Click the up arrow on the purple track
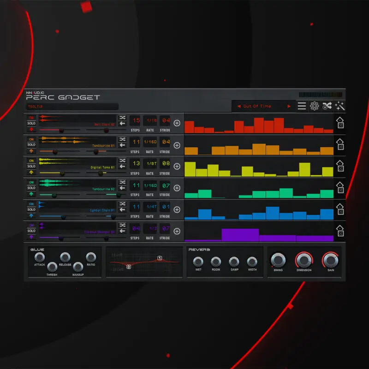369x369 pixels. [x=31, y=237]
